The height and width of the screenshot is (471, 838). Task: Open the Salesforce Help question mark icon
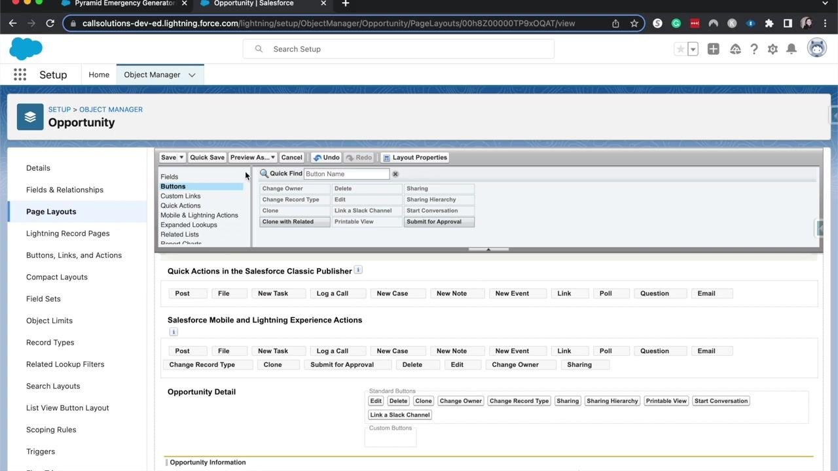[x=754, y=49]
